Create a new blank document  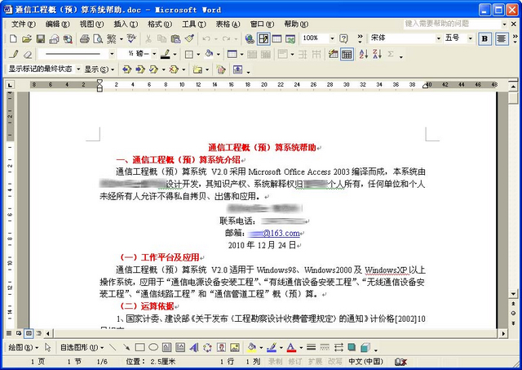13,38
